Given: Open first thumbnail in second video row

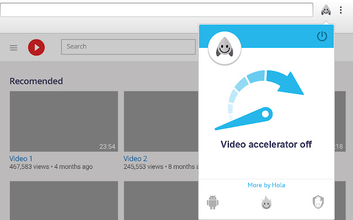Looking at the screenshot, I should (63, 200).
